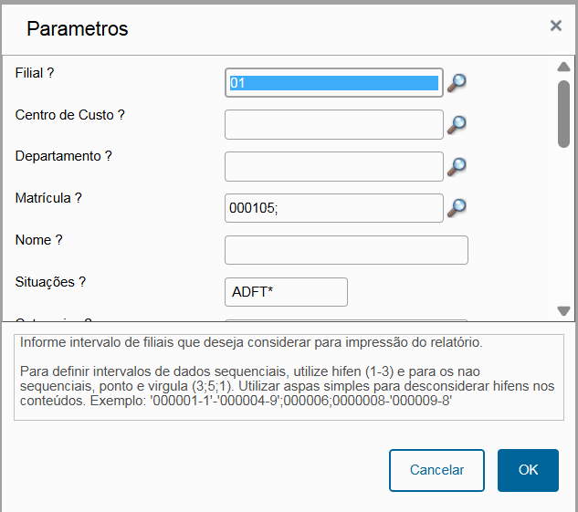578x512 pixels.
Task: Focus the Centro de Custo field
Action: tap(334, 124)
